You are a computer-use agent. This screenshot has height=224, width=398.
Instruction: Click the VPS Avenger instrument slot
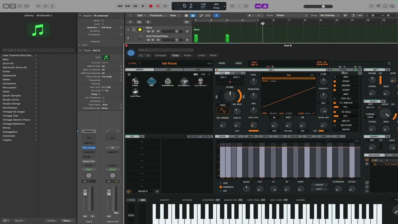(89, 148)
